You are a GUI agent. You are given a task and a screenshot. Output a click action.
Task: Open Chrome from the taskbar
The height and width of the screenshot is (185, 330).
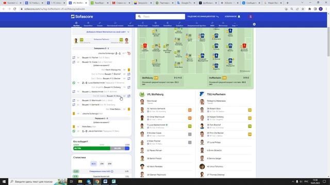click(97, 181)
